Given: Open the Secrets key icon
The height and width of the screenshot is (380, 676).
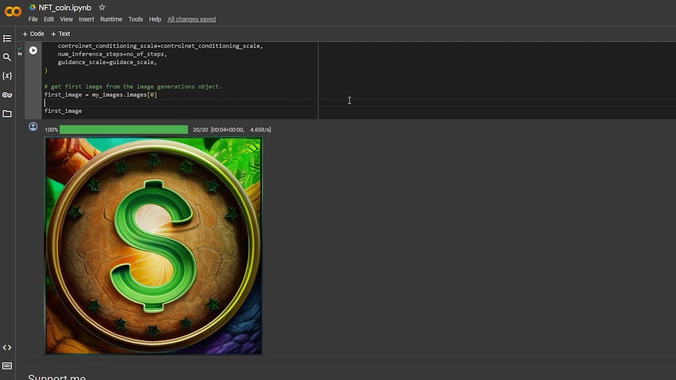Looking at the screenshot, I should click(7, 95).
